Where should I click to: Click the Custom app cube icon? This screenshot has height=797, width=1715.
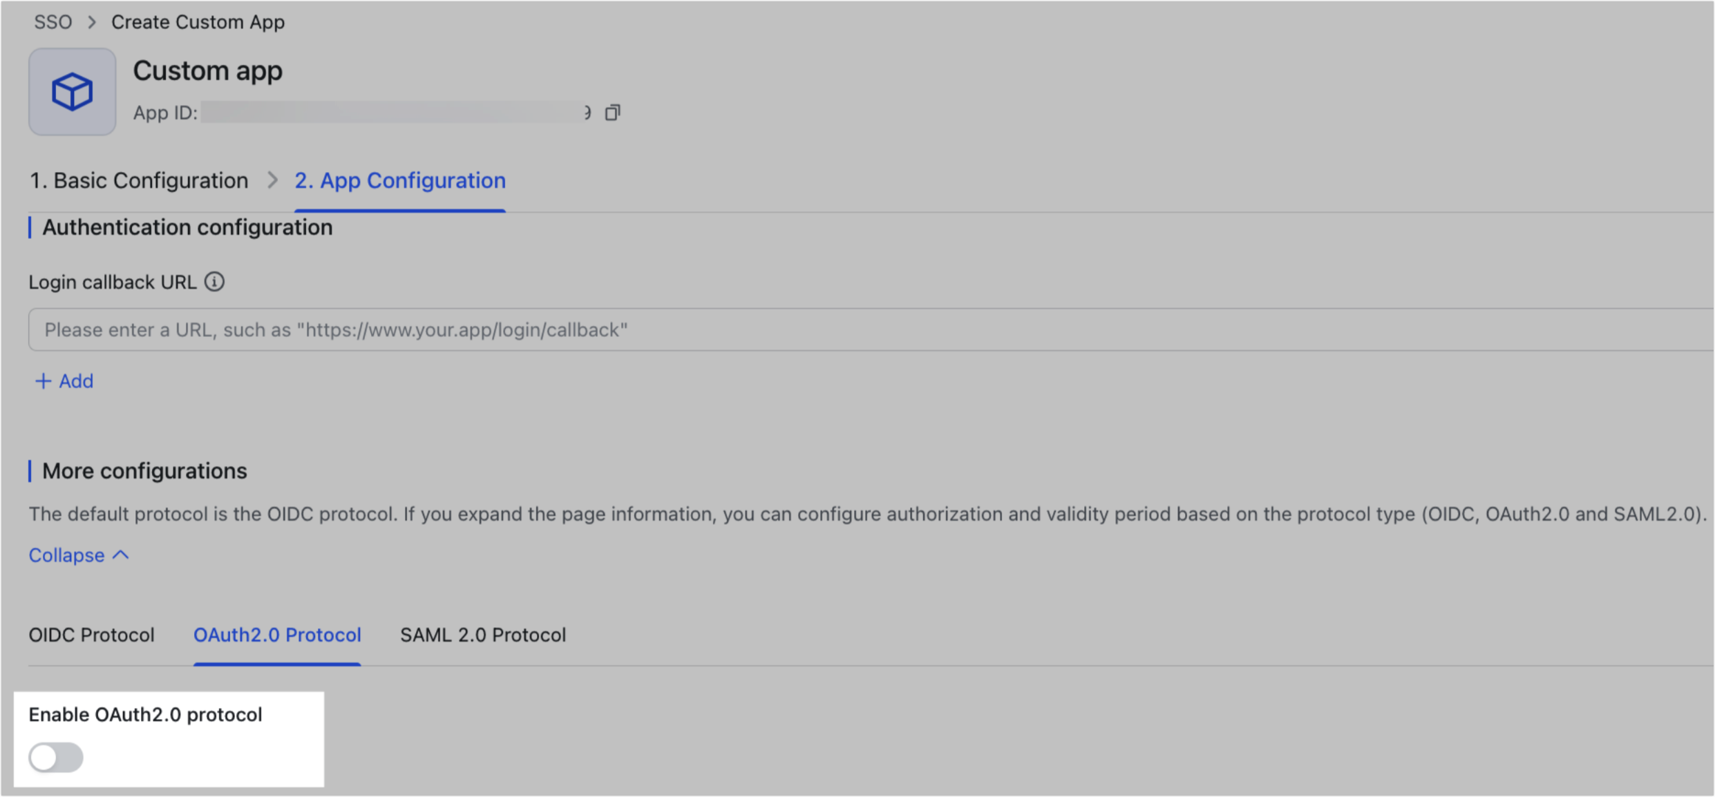coord(71,91)
